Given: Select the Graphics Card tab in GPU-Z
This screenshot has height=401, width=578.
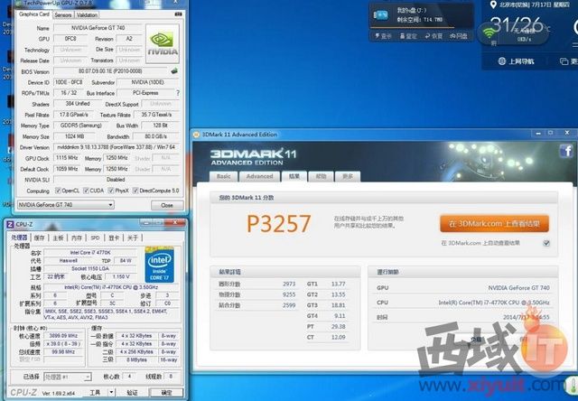Looking at the screenshot, I should tap(34, 14).
